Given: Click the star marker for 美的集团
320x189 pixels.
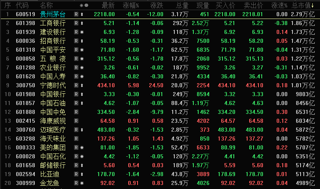Looking at the screenshot, I should pos(82,148).
